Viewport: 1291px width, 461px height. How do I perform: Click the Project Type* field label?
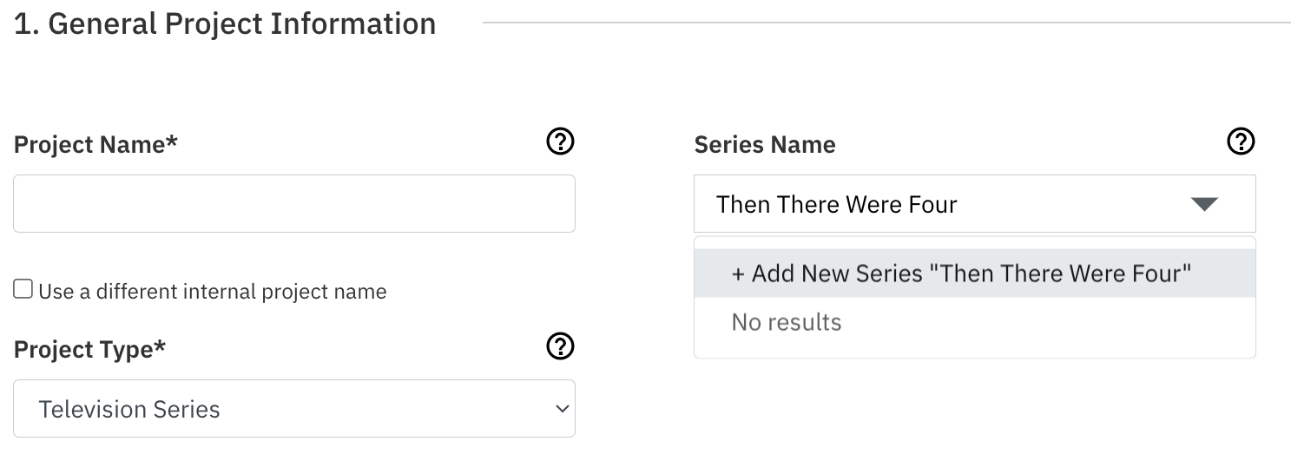(89, 350)
